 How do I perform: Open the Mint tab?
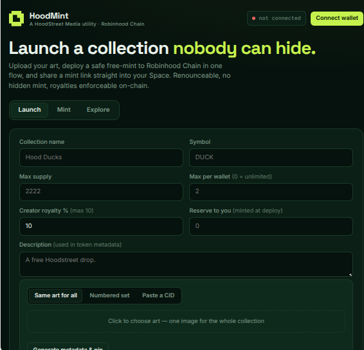click(64, 110)
